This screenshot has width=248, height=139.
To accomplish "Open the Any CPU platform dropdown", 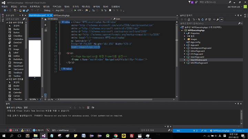I will coord(64,10).
